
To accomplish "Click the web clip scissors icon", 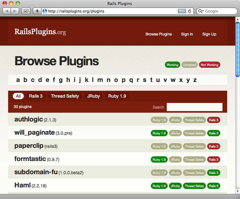I will [26, 11].
